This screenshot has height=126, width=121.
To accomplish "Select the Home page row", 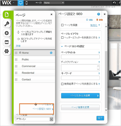I will (x=34, y=53).
